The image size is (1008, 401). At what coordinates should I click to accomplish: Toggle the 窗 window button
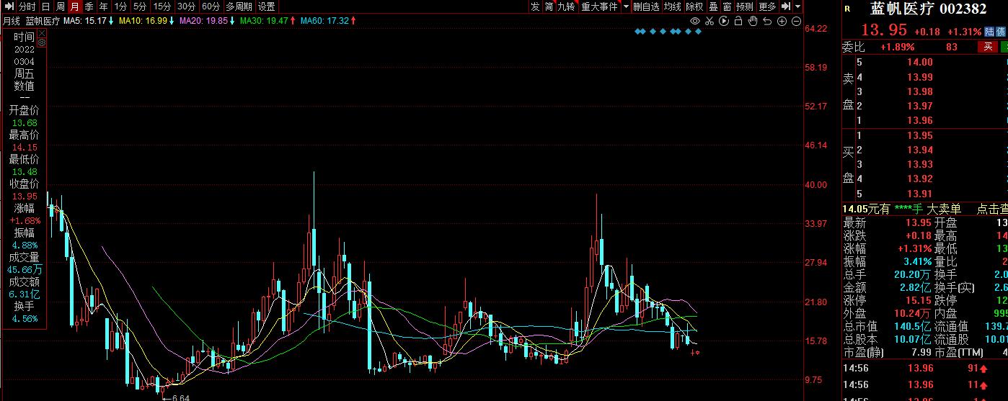tap(727, 6)
